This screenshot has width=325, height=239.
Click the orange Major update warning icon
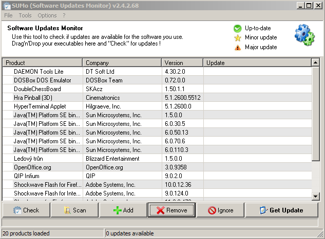(x=238, y=48)
